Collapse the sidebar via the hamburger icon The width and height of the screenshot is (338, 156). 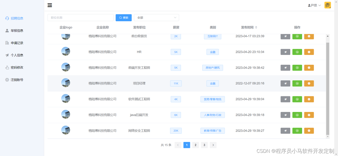point(50,5)
